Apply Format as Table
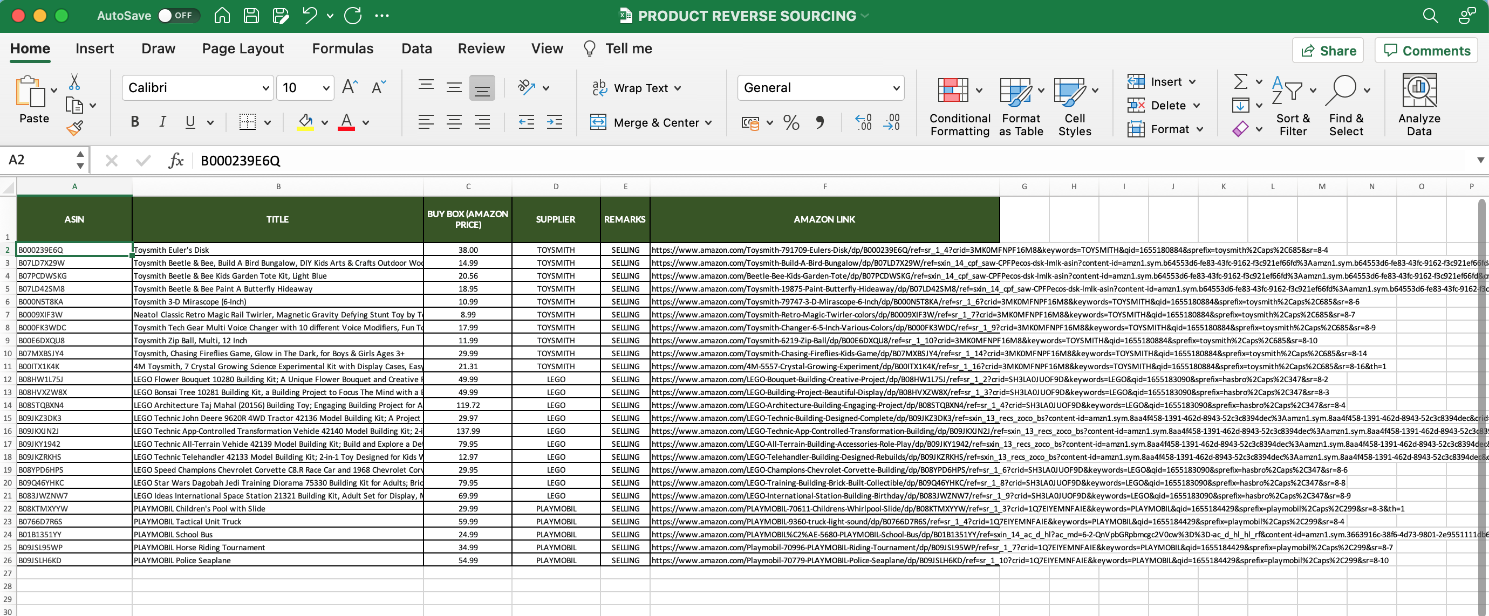The width and height of the screenshot is (1489, 616). pyautogui.click(x=1019, y=107)
